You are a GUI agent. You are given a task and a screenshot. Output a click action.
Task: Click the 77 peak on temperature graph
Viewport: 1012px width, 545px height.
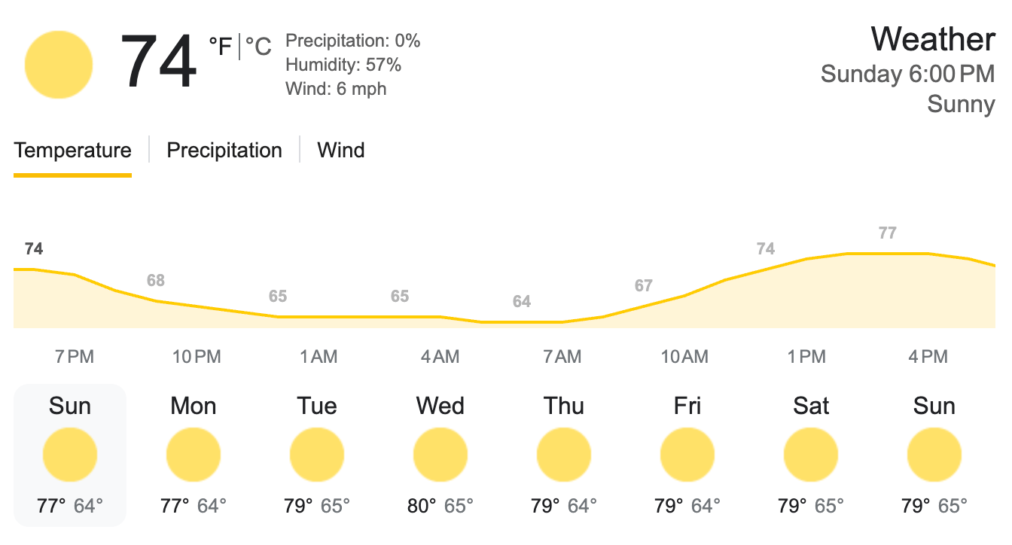point(888,233)
